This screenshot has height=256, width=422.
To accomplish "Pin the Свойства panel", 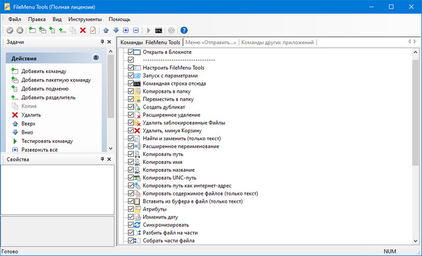I will click(x=102, y=159).
